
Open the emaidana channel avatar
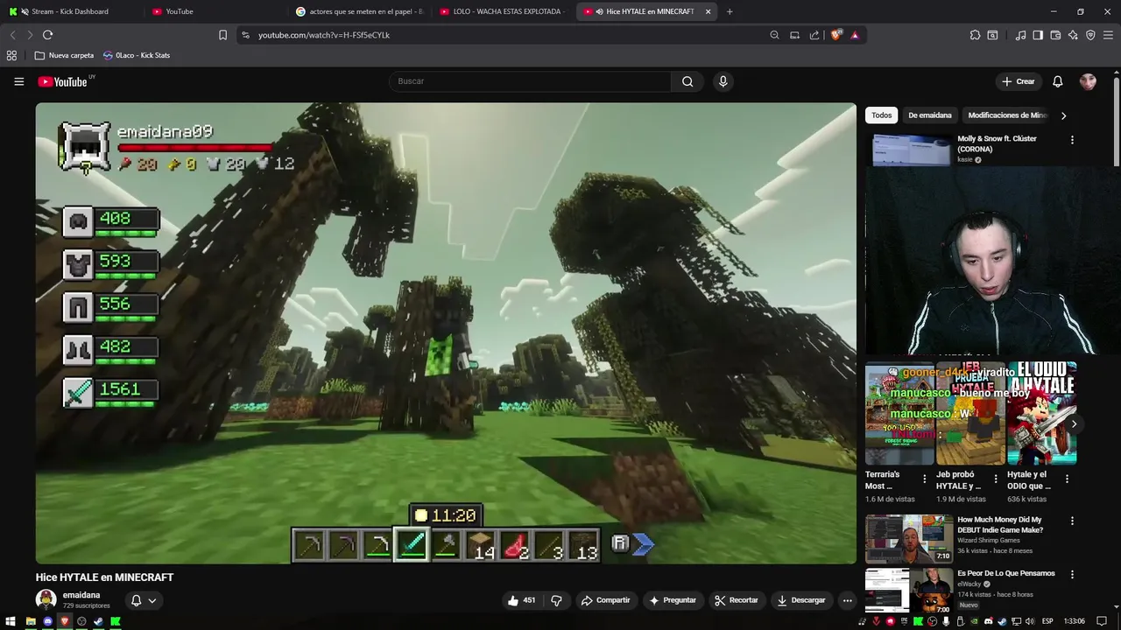coord(46,599)
